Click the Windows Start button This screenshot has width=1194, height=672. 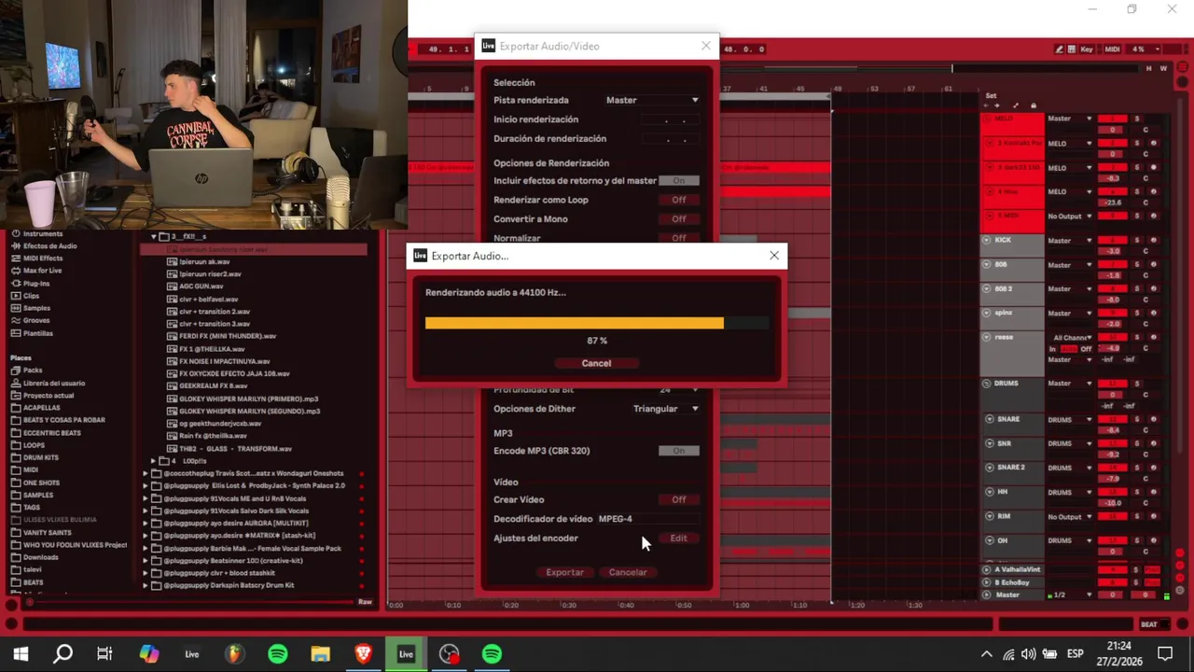(21, 654)
